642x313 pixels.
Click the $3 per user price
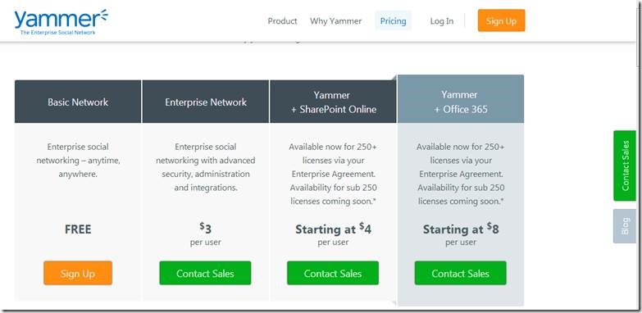(x=206, y=234)
